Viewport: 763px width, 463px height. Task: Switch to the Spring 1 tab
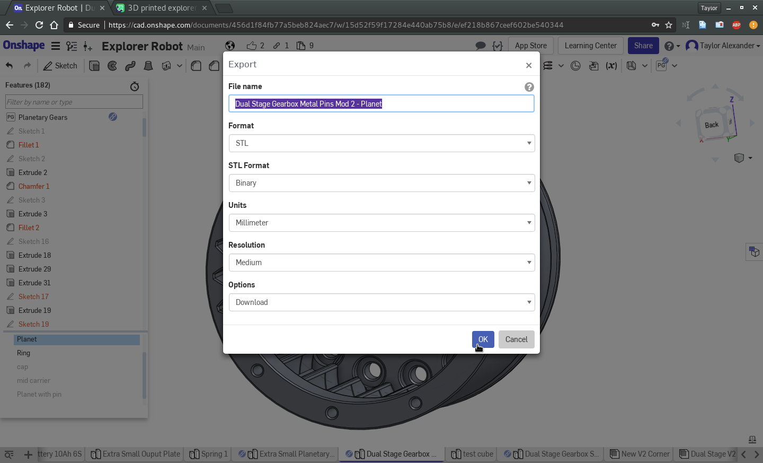click(x=209, y=454)
